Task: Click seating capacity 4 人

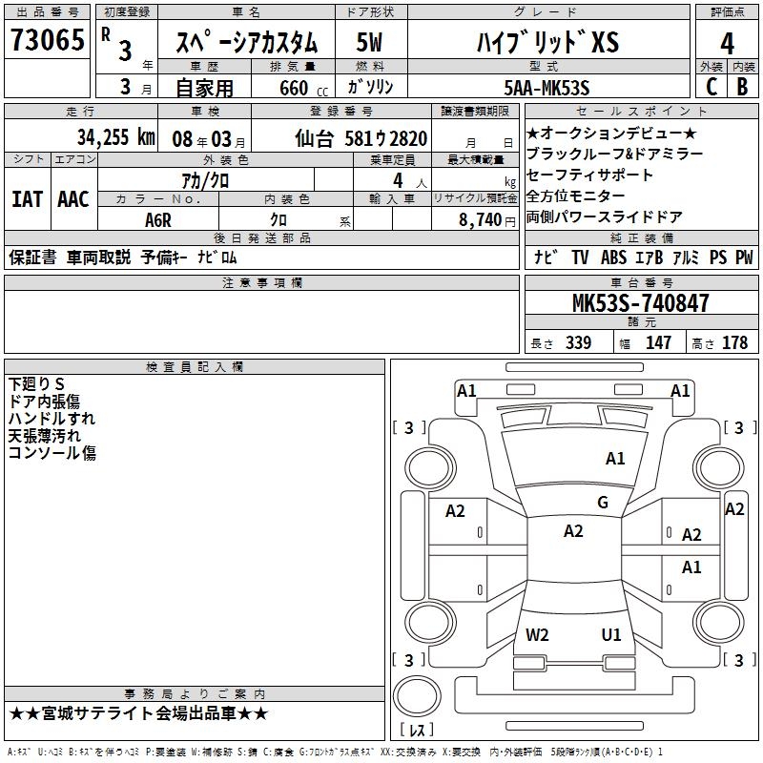Action: coord(410,181)
